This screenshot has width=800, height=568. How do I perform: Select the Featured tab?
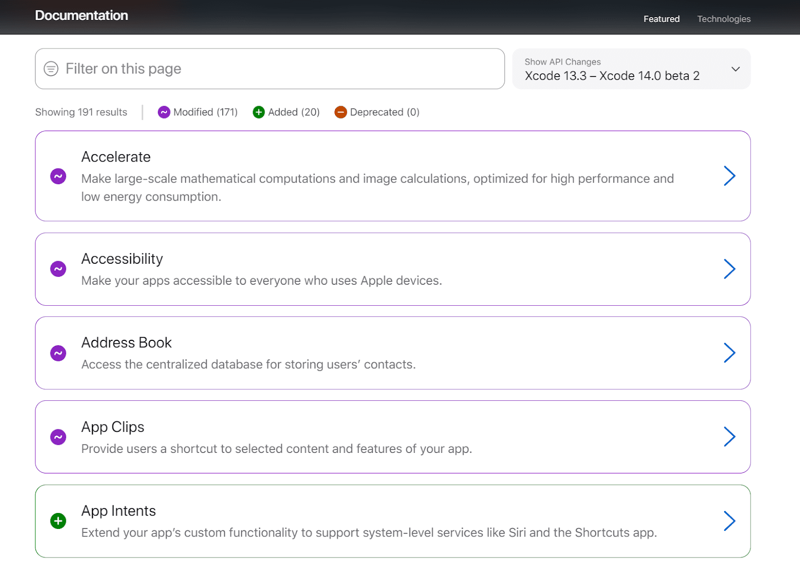(x=661, y=19)
